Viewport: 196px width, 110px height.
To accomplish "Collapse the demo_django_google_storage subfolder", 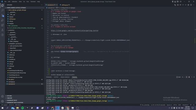I will click(x=17, y=10).
